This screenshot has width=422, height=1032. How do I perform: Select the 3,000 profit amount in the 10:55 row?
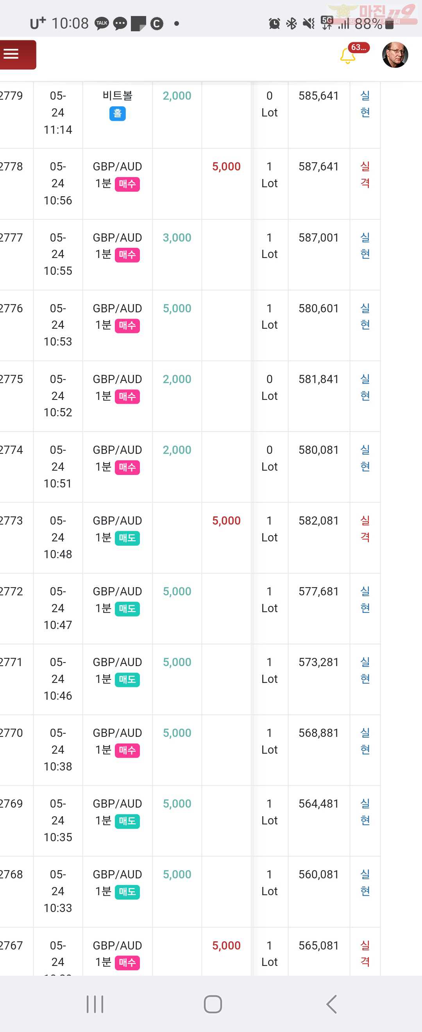click(177, 238)
